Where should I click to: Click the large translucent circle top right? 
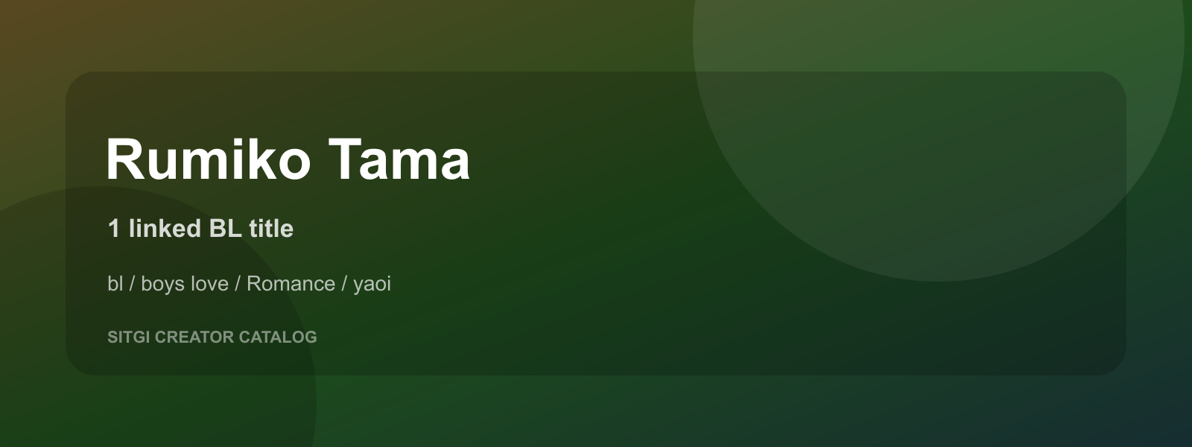tap(939, 112)
